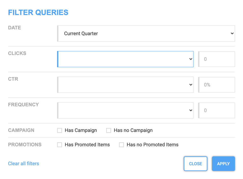
Task: Click the chevron on the Clicks selector
Action: (x=191, y=59)
